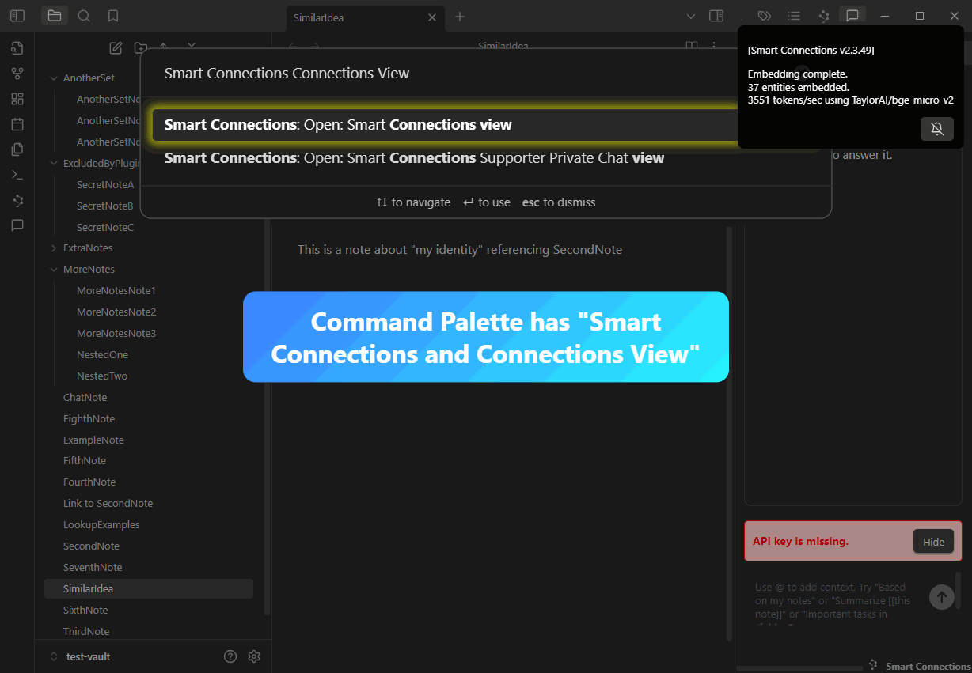Open the bookmarks icon in sidebar header
The height and width of the screenshot is (673, 972).
point(113,16)
